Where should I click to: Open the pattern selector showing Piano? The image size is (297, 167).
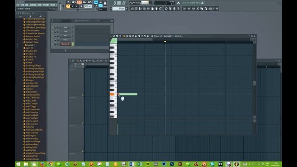pyautogui.click(x=119, y=8)
